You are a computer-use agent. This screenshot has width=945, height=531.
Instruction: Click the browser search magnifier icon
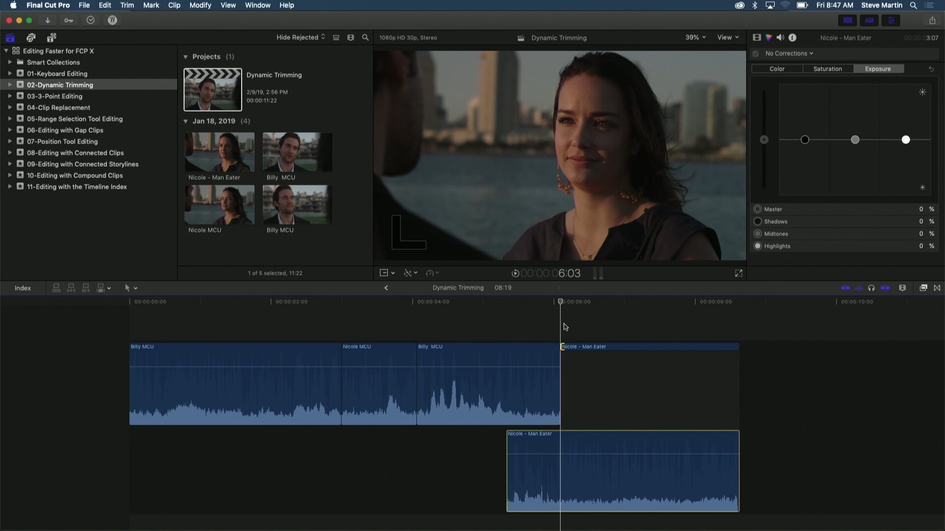coord(365,37)
